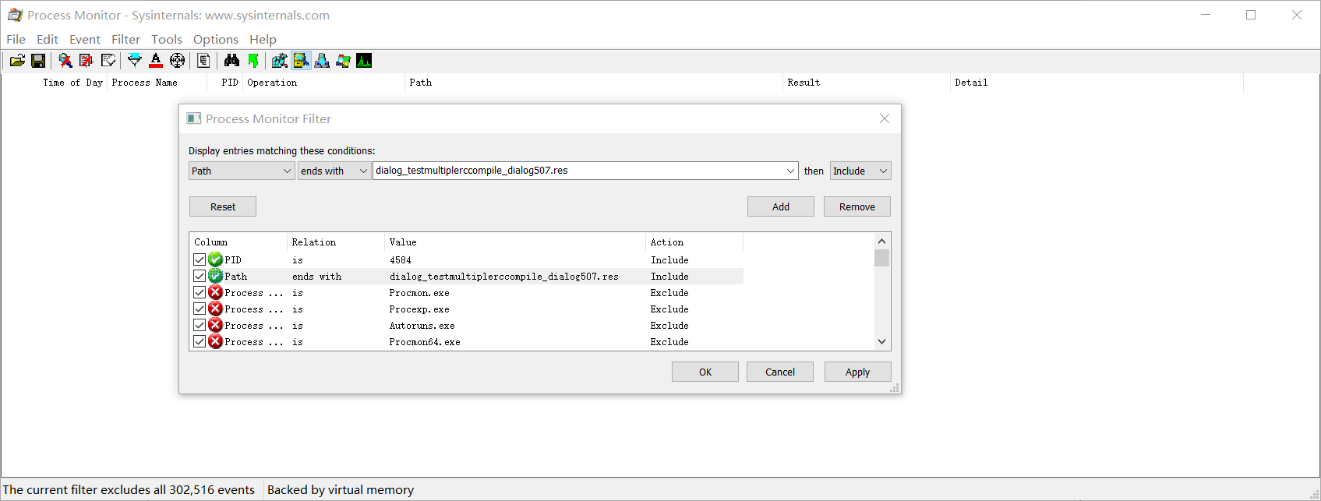Toggle Show Registry Activity icon

click(280, 61)
